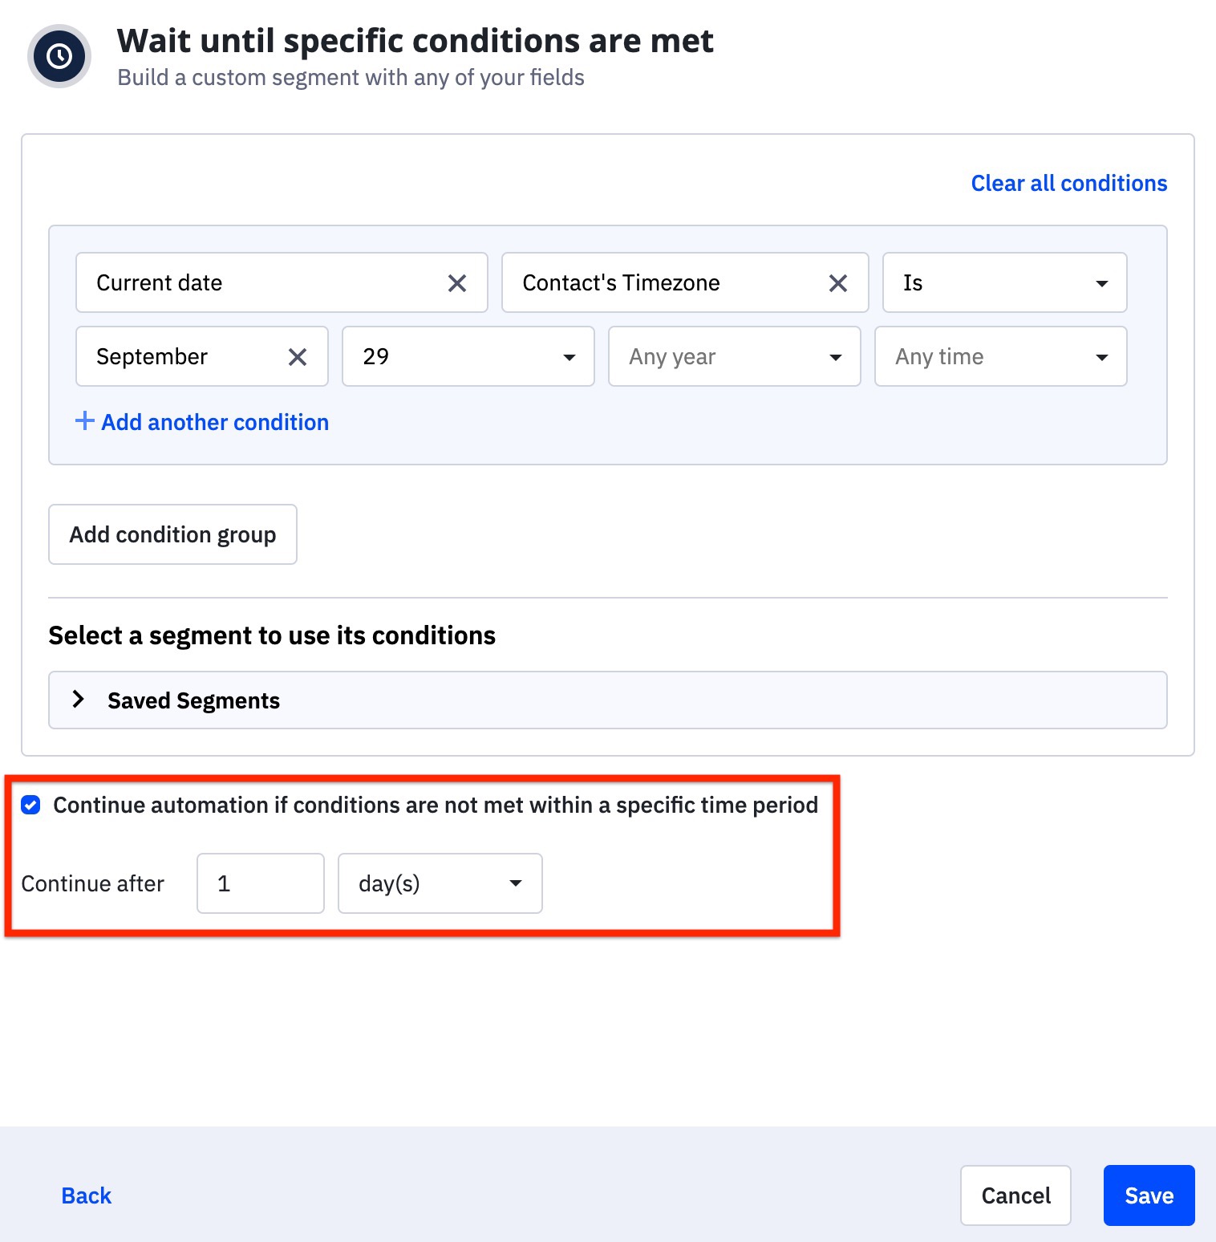Click the plus icon beside Add another condition
Viewport: 1216px width, 1242px height.
84,421
